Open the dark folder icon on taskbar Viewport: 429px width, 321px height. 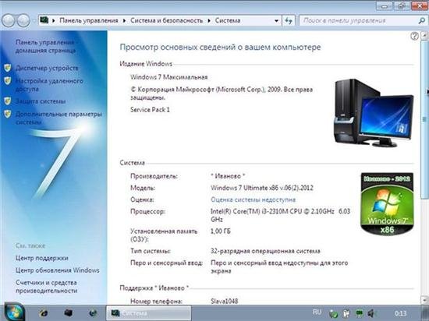(68, 313)
